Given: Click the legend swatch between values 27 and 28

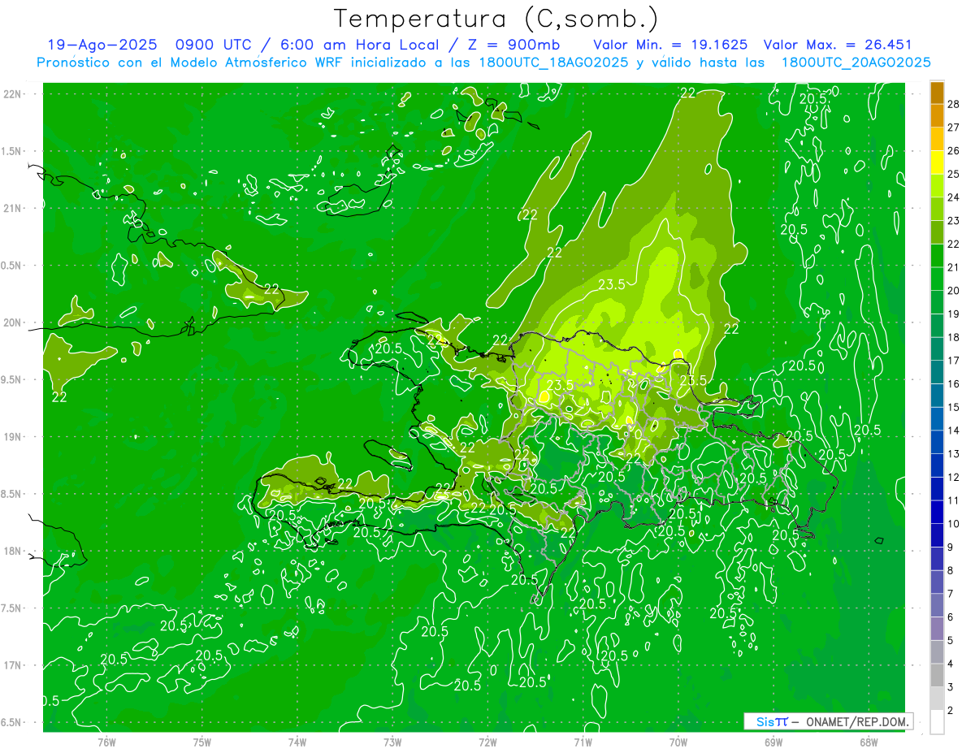Looking at the screenshot, I should tap(937, 115).
